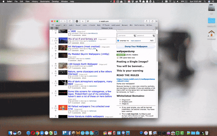This screenshot has height=136, width=217.
Task: Open the Apple menu
Action: click(x=4, y=1)
